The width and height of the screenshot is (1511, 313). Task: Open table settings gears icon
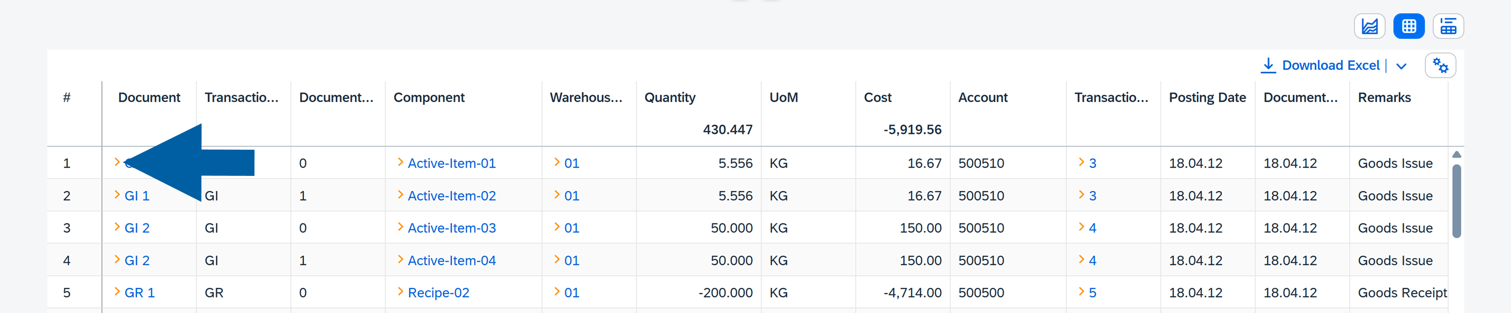tap(1440, 65)
